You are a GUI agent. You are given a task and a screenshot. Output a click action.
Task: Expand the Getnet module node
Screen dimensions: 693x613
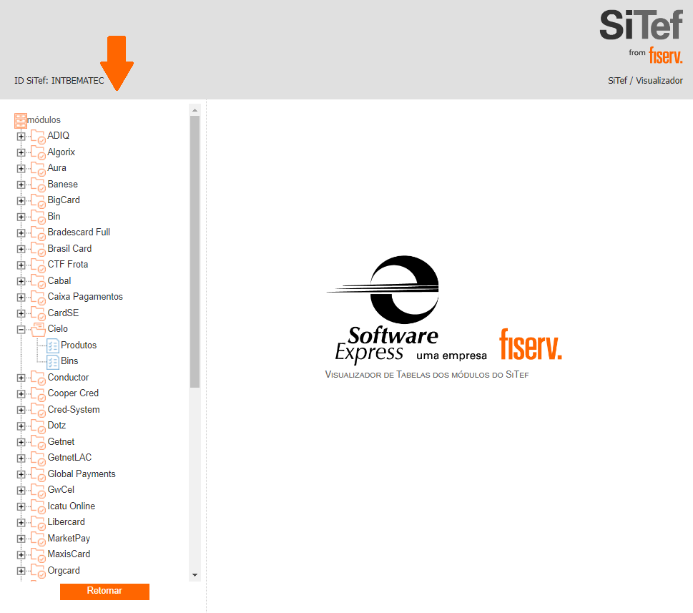[21, 442]
